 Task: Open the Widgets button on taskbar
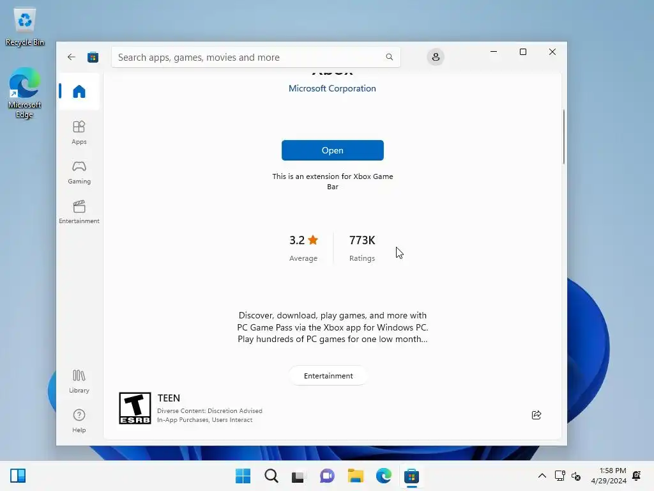coord(18,476)
